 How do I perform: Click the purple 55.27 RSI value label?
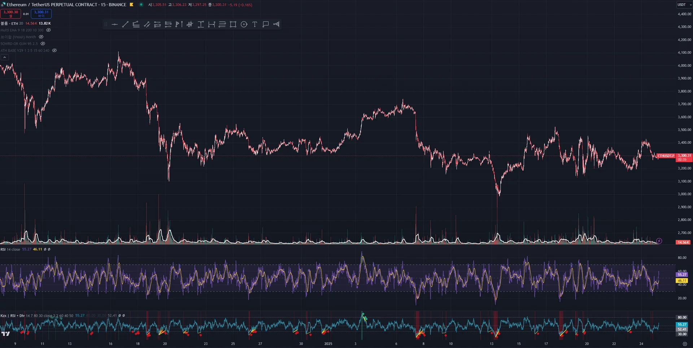(x=682, y=275)
